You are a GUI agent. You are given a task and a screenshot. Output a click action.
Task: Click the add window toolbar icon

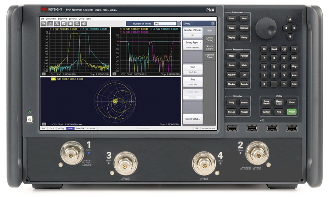pos(64,24)
